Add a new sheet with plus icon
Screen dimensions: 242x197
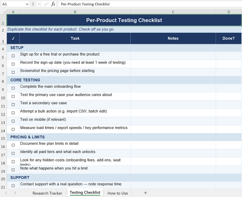(x=146, y=193)
